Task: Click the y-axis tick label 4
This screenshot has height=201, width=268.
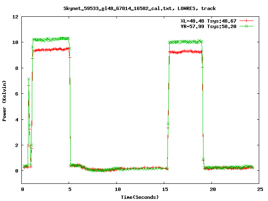Action: [17, 120]
